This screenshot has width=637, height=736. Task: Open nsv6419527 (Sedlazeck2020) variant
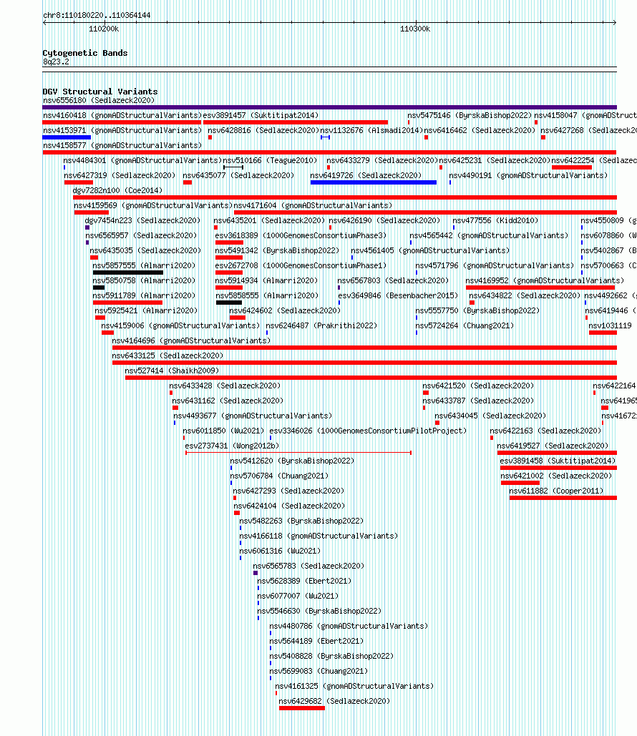[x=553, y=446]
